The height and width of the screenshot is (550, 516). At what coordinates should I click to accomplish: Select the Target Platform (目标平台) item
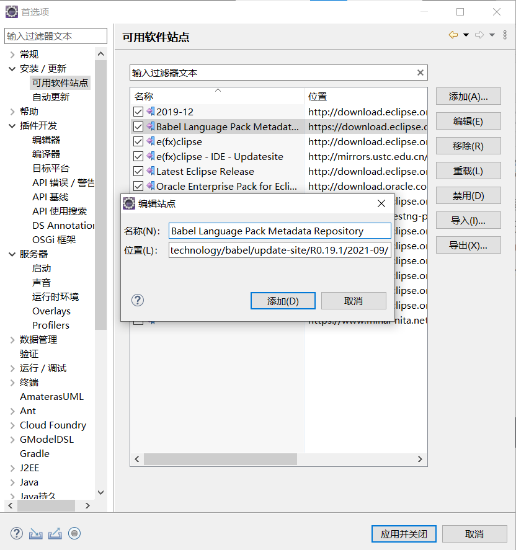click(51, 169)
